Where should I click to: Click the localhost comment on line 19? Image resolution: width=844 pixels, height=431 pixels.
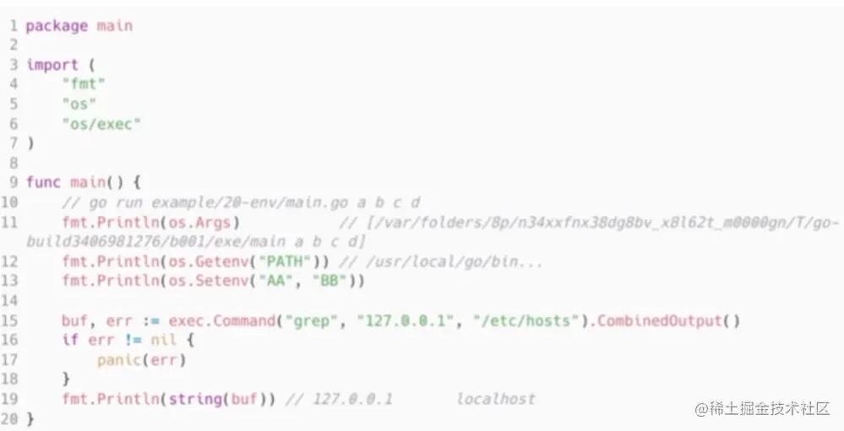[x=496, y=399]
